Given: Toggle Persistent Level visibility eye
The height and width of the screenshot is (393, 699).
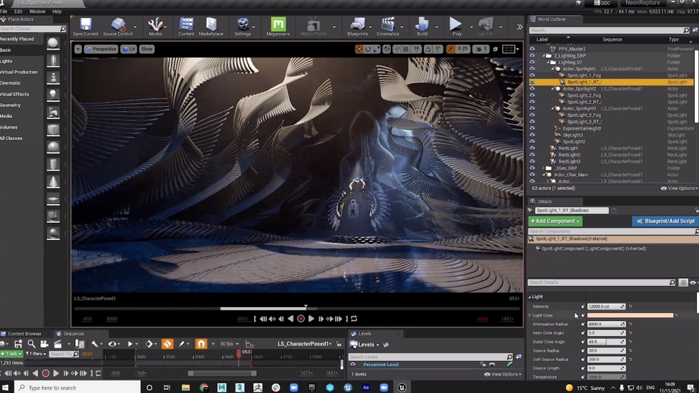Looking at the screenshot, I should tap(353, 364).
